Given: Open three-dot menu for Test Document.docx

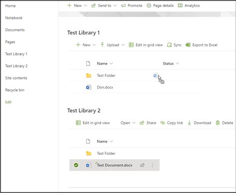Looking at the screenshot, I should [152, 165].
